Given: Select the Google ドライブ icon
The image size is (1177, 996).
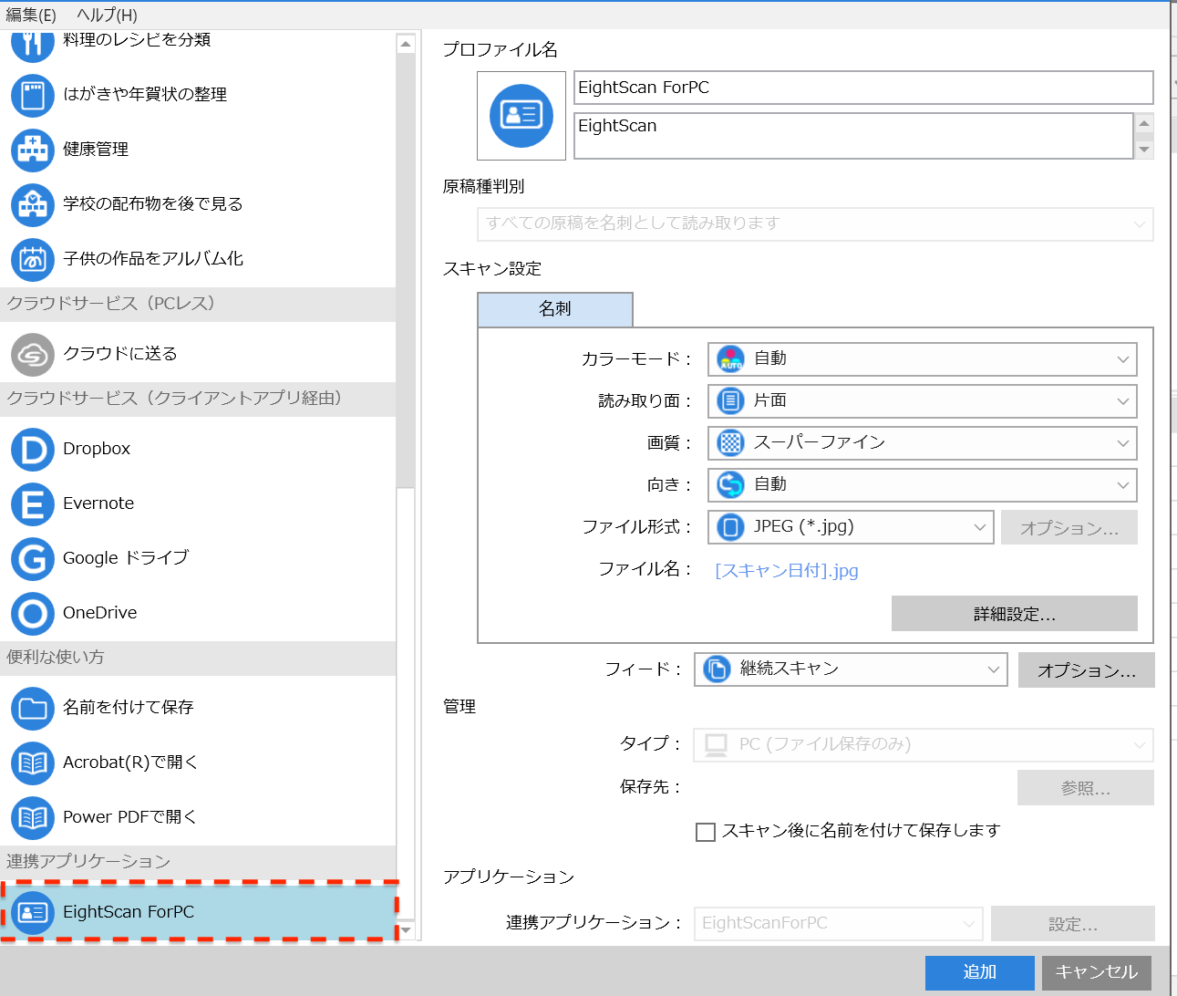Looking at the screenshot, I should point(33,559).
